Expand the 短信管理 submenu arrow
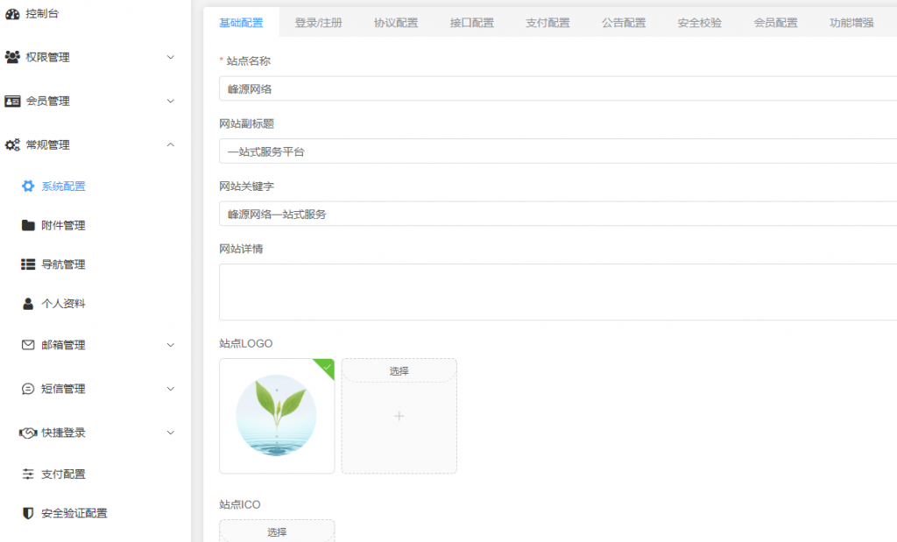897x542 pixels. (x=171, y=389)
